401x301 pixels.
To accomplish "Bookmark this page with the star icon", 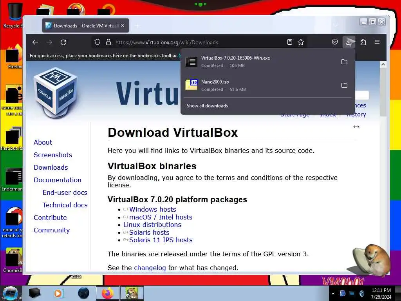I will click(x=301, y=42).
